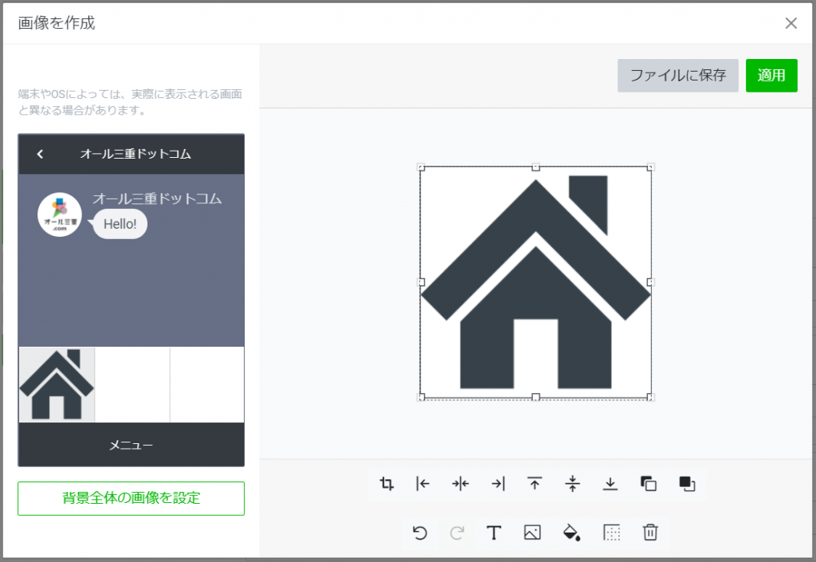This screenshot has width=816, height=562.
Task: Align the image to the bottom edge
Action: (x=610, y=483)
